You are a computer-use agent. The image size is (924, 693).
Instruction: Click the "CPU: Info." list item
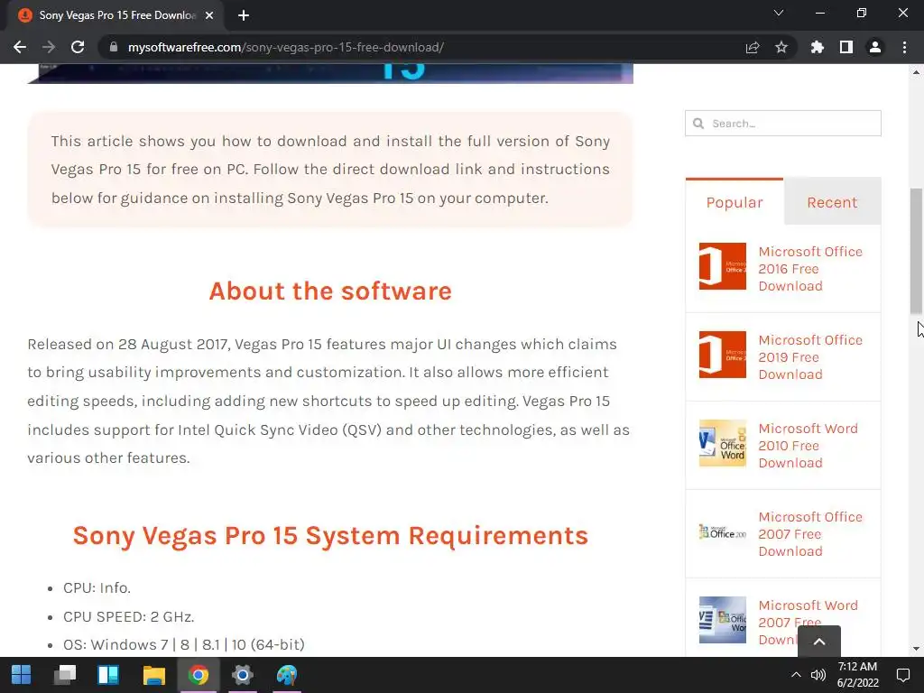(x=97, y=588)
